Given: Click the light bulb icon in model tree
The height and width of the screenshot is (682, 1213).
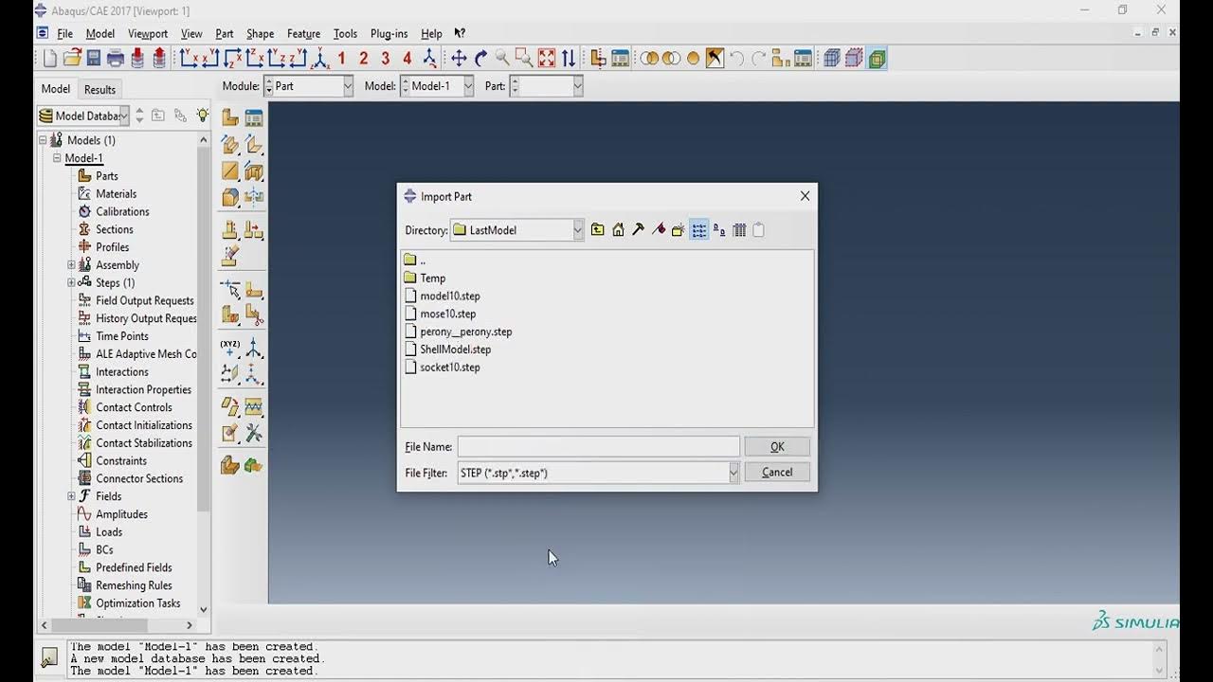Looking at the screenshot, I should click(202, 116).
